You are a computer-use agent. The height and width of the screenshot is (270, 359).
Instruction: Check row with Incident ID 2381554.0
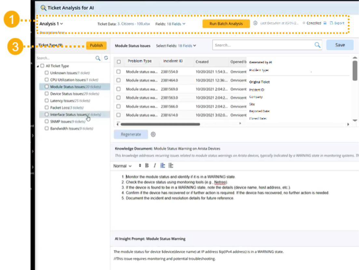click(x=118, y=72)
